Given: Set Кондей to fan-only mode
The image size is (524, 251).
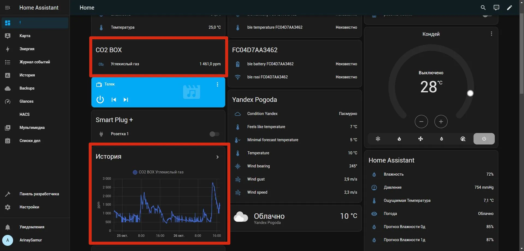Looking at the screenshot, I should point(421,139).
